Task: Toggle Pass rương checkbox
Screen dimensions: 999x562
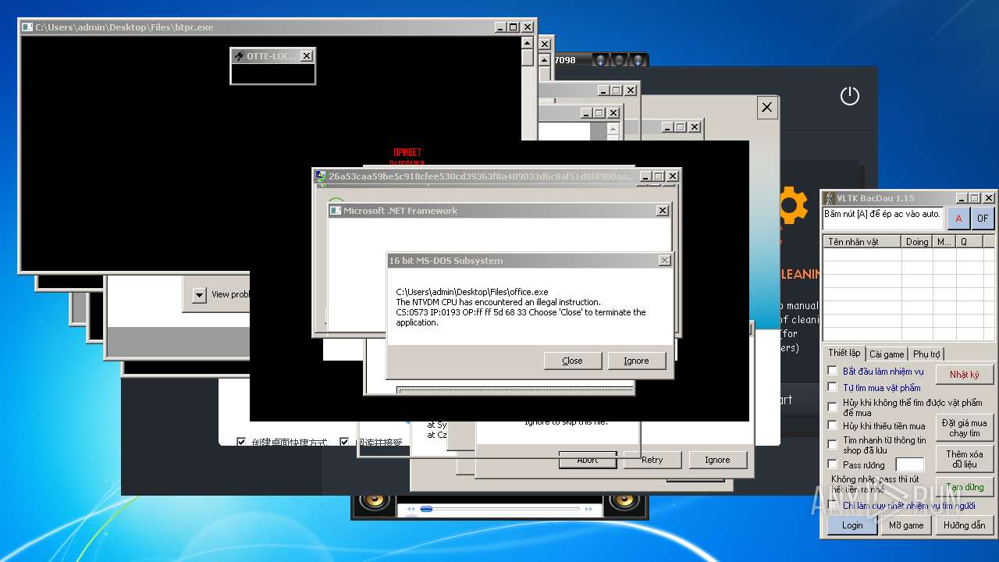Action: coord(833,464)
